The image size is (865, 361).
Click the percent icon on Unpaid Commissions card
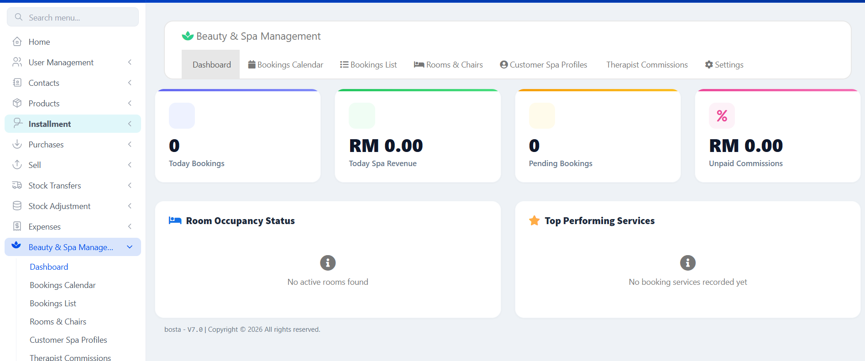722,116
